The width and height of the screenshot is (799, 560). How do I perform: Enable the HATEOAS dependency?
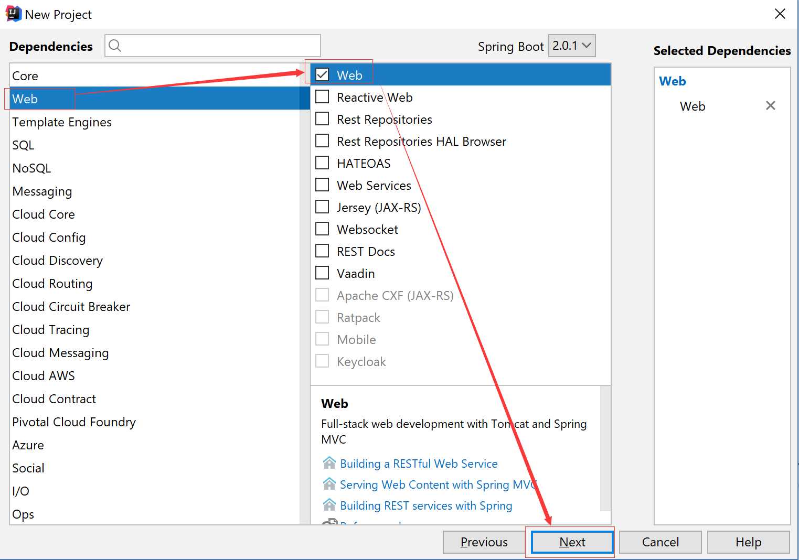[322, 163]
